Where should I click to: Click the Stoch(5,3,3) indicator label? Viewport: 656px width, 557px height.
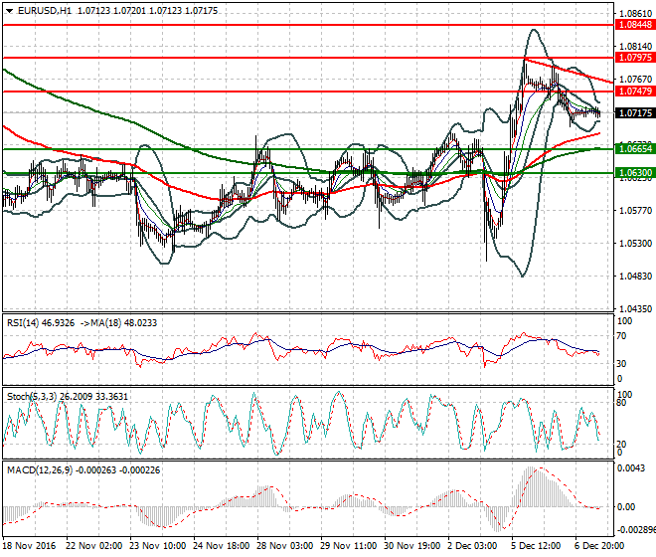pyautogui.click(x=32, y=396)
